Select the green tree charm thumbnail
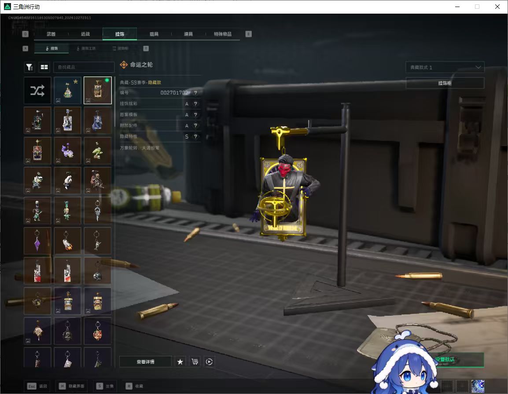Image resolution: width=508 pixels, height=394 pixels. point(98,150)
